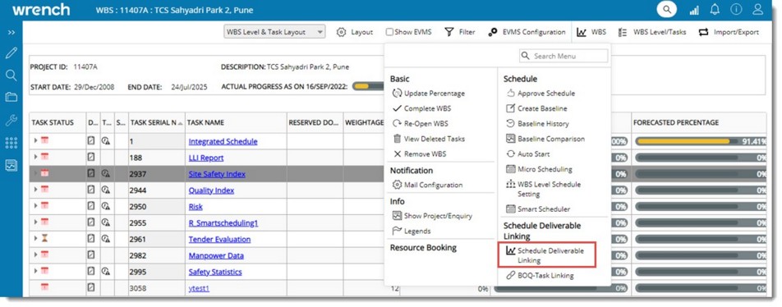Open WBS Level & Task Layout dropdown
Image resolution: width=782 pixels, height=307 pixels.
click(x=274, y=32)
